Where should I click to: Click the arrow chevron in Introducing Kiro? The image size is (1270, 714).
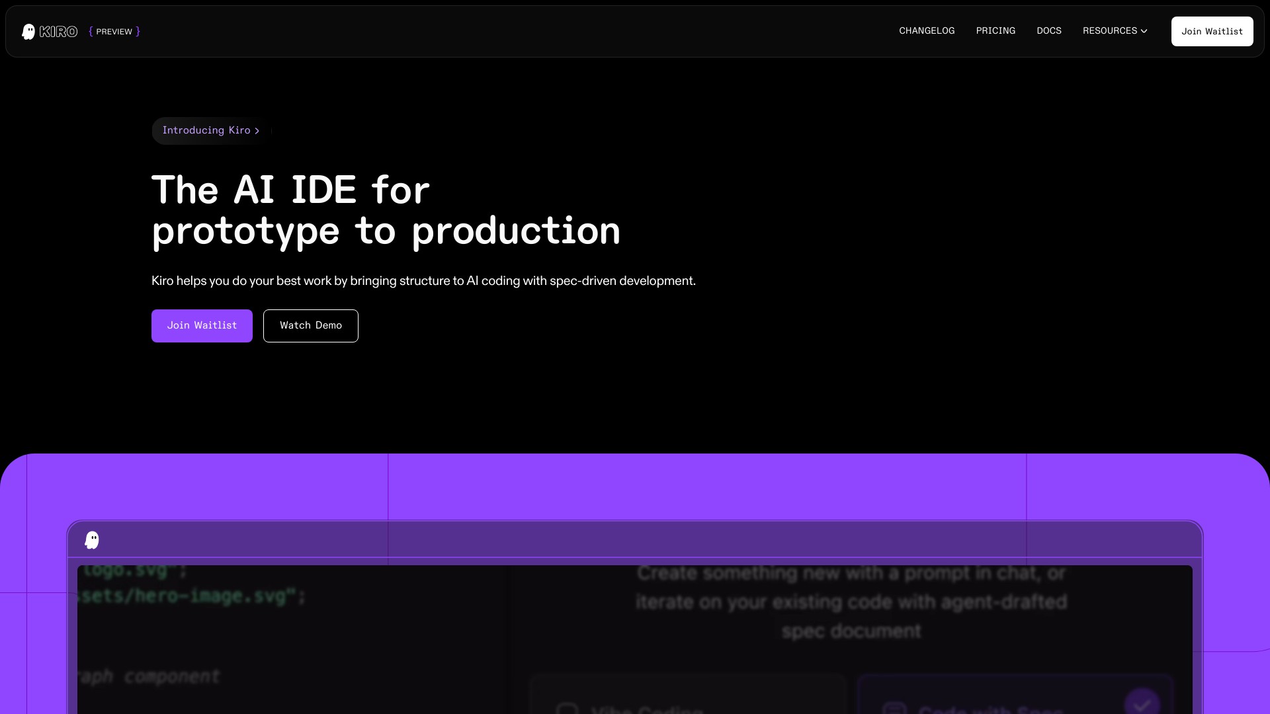257,131
